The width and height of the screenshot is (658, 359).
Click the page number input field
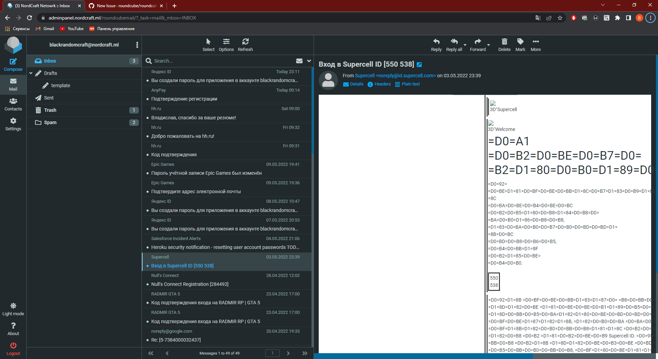coord(272,353)
